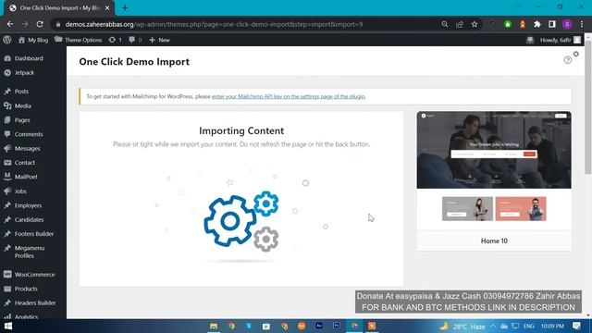Click the browser back arrow
The image size is (592, 333).
click(10, 24)
